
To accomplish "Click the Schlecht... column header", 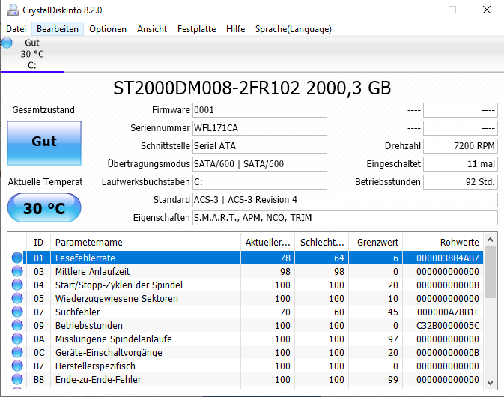I will point(322,242).
